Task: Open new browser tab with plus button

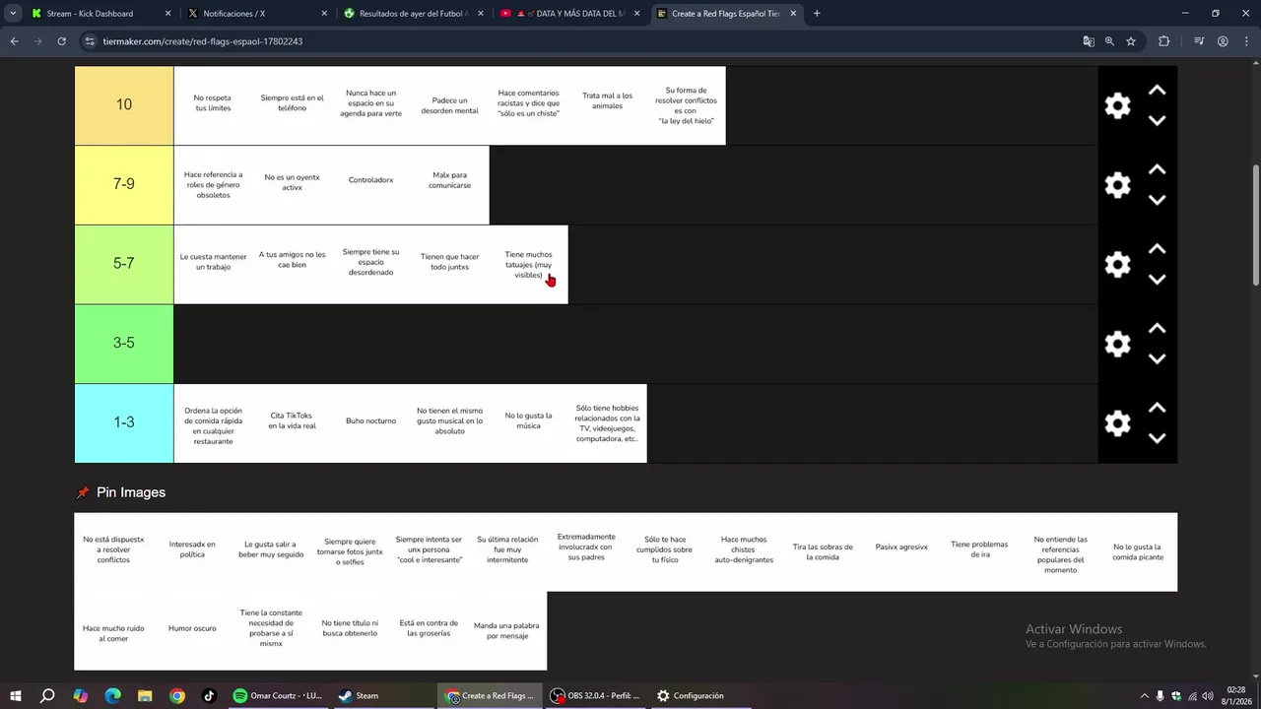Action: pos(817,14)
